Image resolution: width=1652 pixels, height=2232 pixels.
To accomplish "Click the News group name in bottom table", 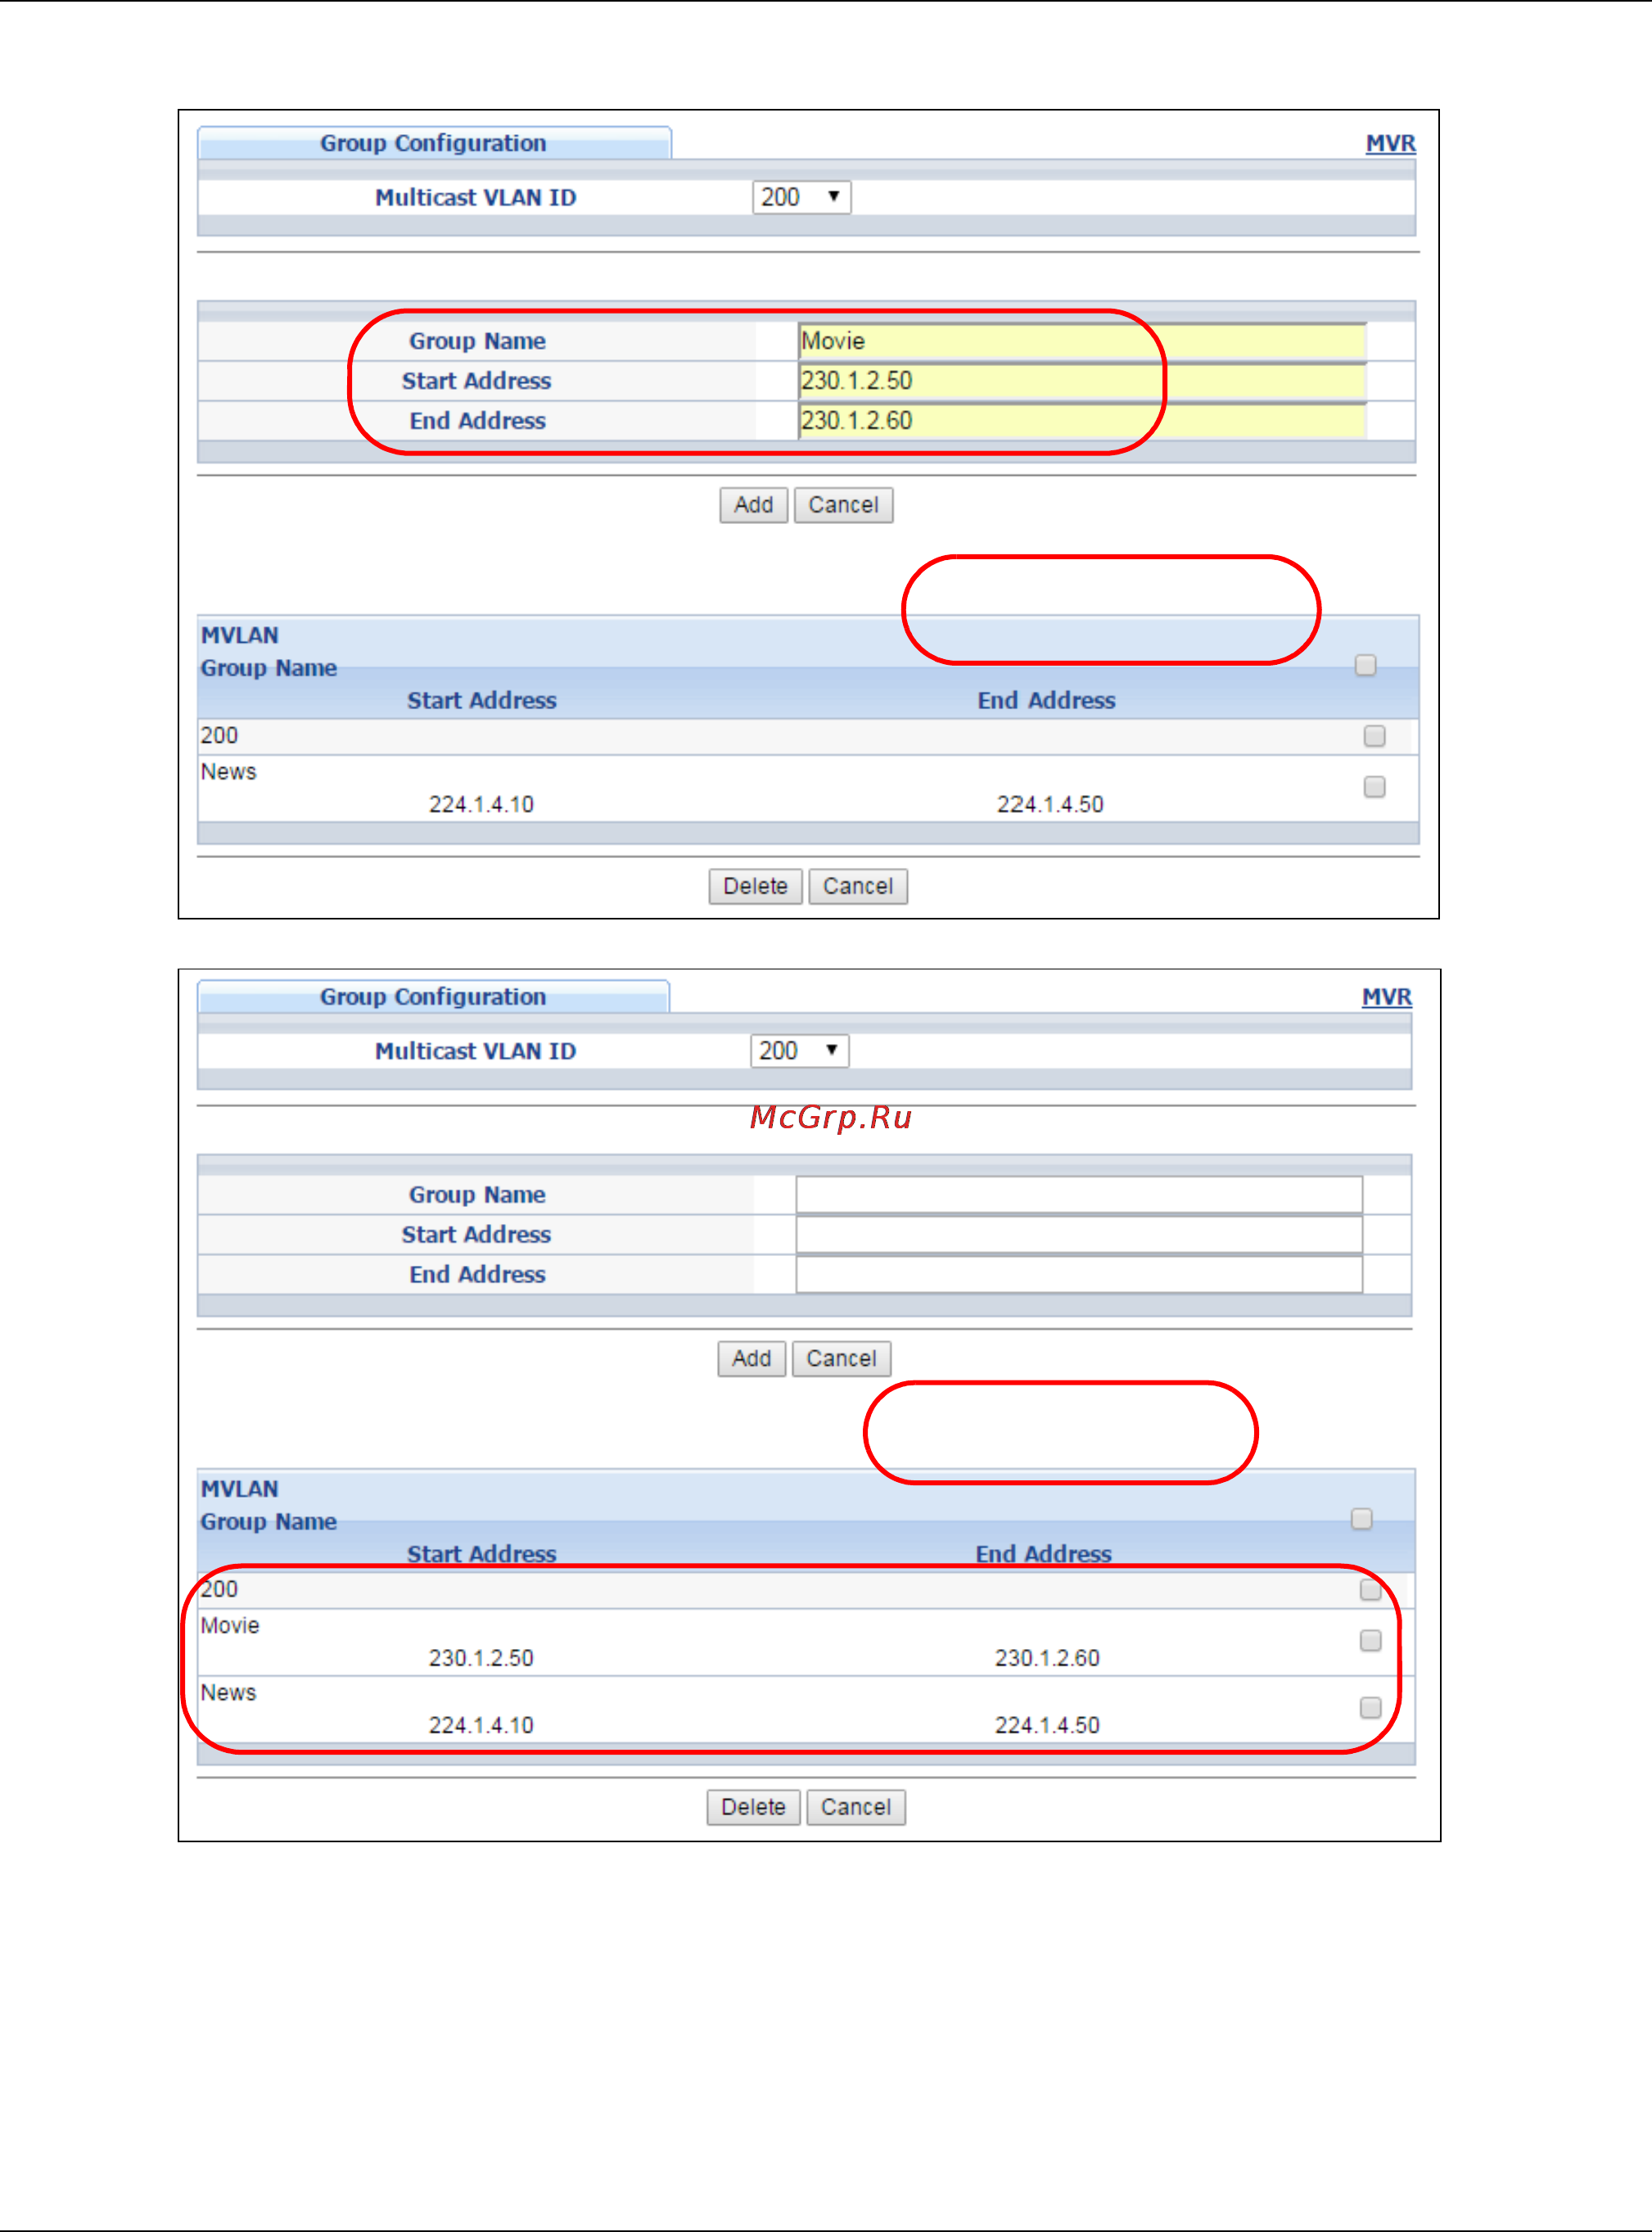I will tap(228, 1693).
